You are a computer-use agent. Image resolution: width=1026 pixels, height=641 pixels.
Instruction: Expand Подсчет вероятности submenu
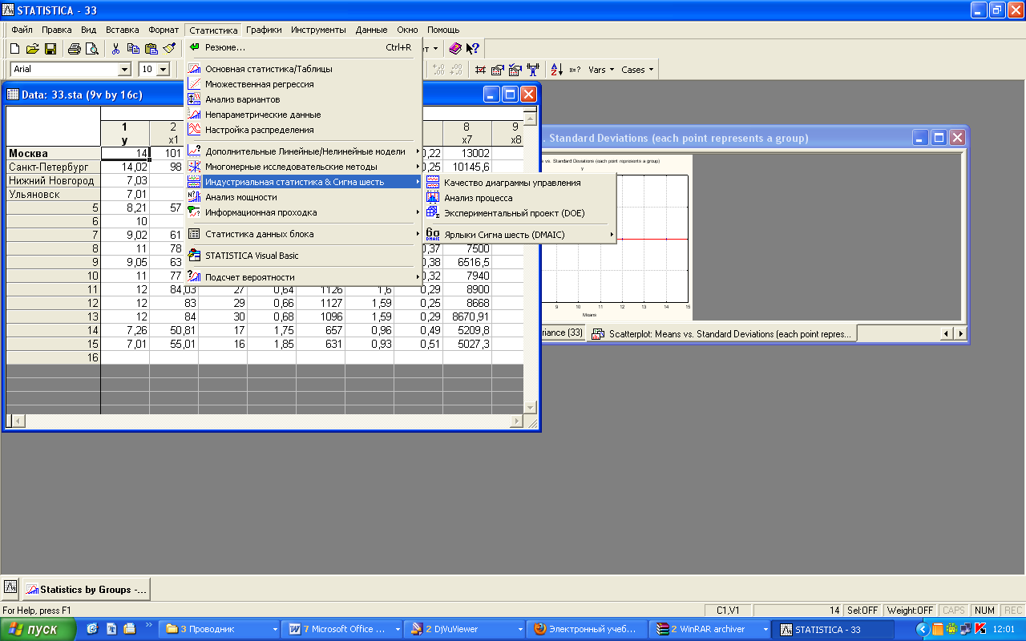pos(304,277)
